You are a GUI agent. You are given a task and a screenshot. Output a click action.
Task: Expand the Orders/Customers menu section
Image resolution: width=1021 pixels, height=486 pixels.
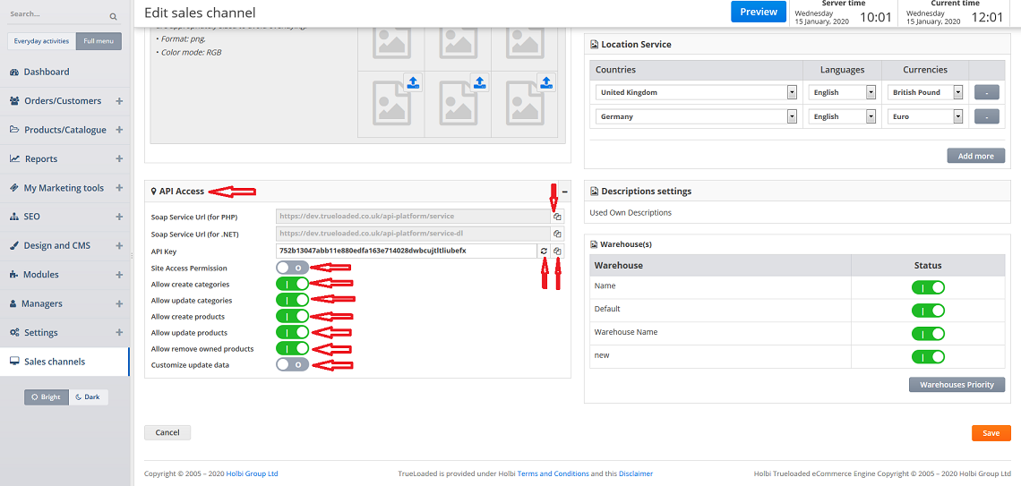(119, 101)
